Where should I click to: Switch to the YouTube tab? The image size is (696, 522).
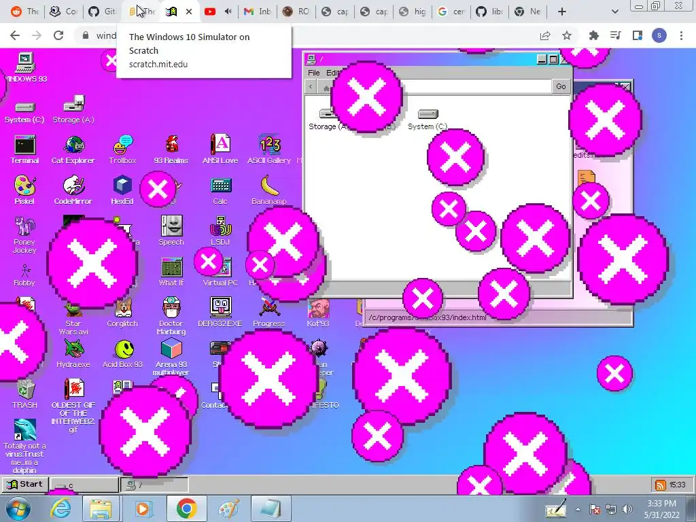point(210,12)
